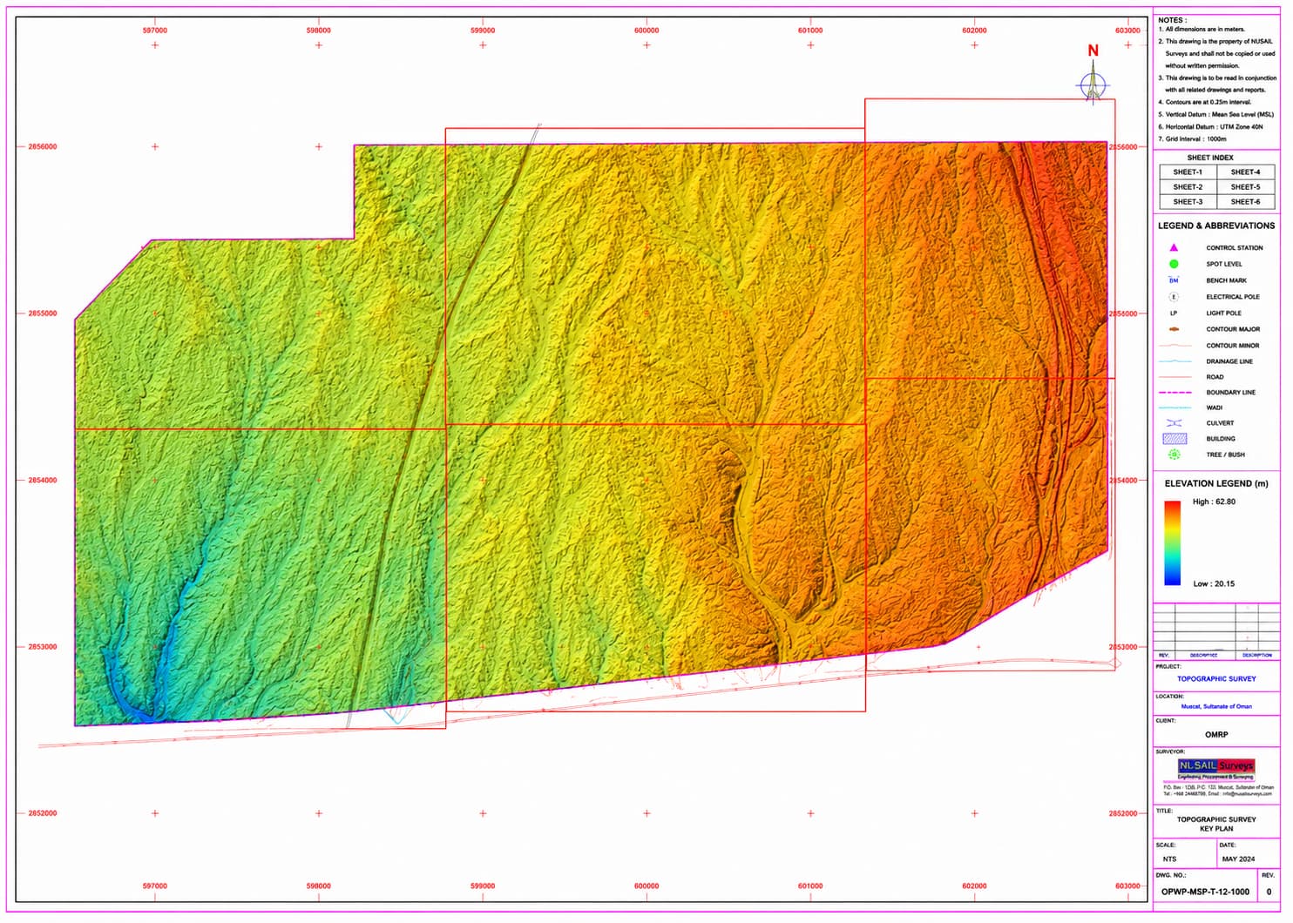Select the brown Contour Major symbol
The image size is (1293, 923).
[x=1174, y=330]
